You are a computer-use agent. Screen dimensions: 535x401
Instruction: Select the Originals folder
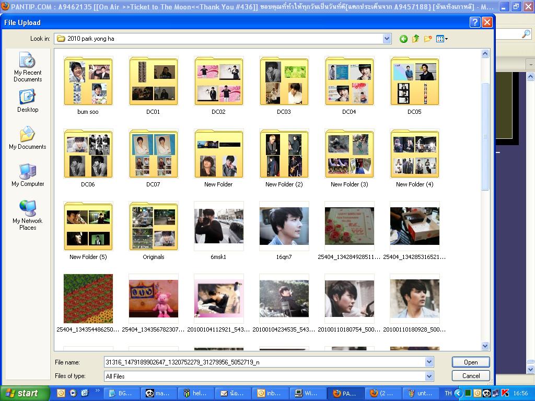point(153,231)
